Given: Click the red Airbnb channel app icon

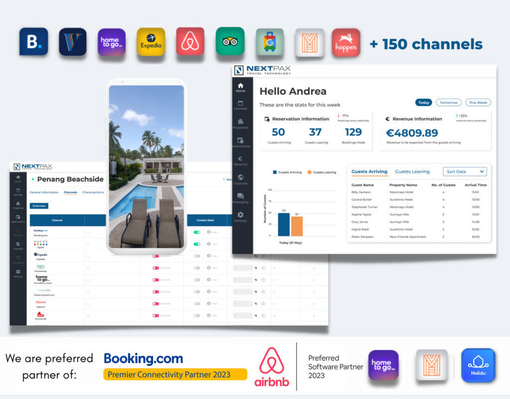Looking at the screenshot, I should coord(190,41).
